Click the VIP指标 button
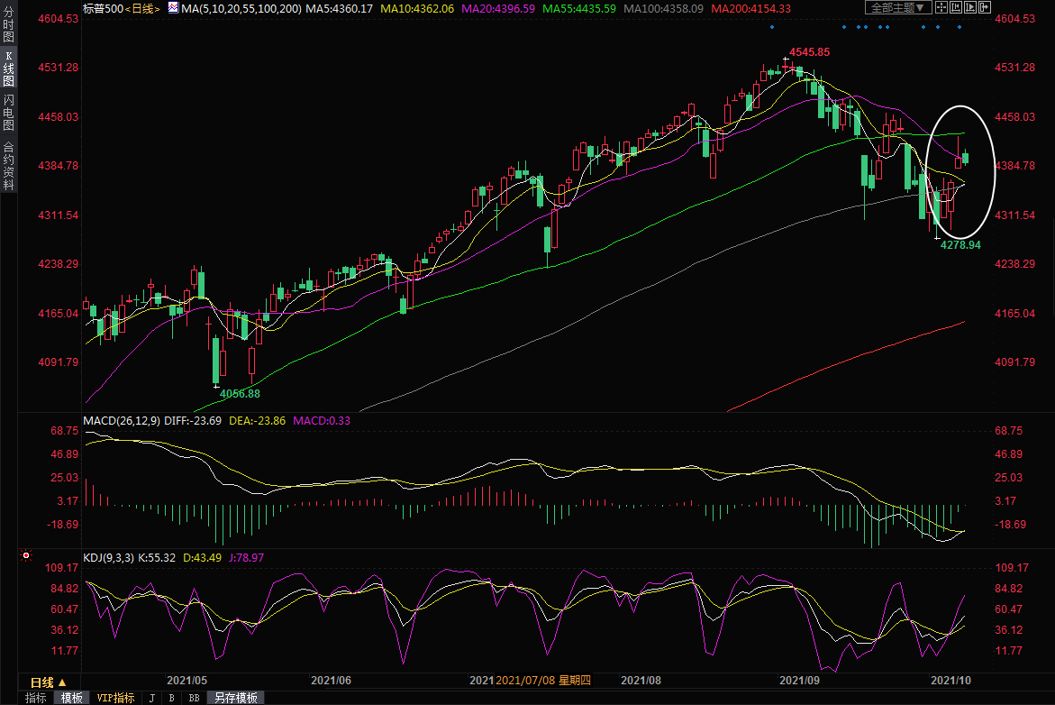Screen dimensions: 1055x705 [115, 698]
